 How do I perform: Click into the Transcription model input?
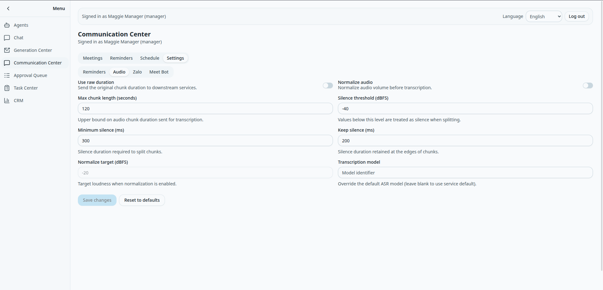[465, 173]
